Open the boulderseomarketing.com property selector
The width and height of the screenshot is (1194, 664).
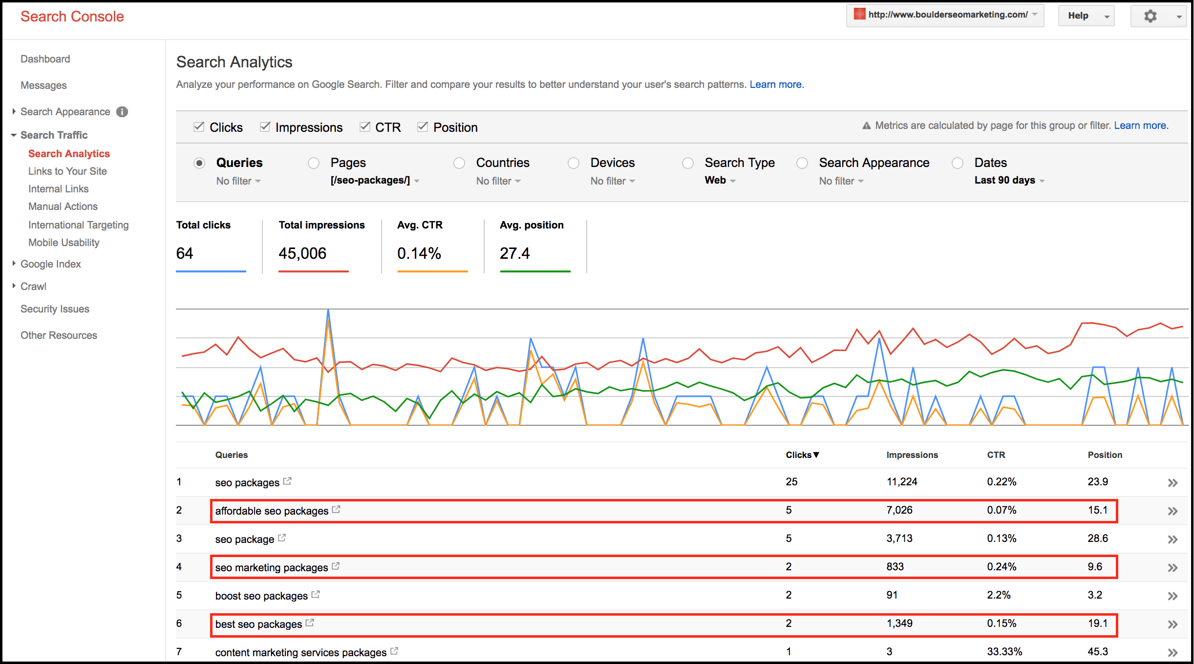[945, 15]
